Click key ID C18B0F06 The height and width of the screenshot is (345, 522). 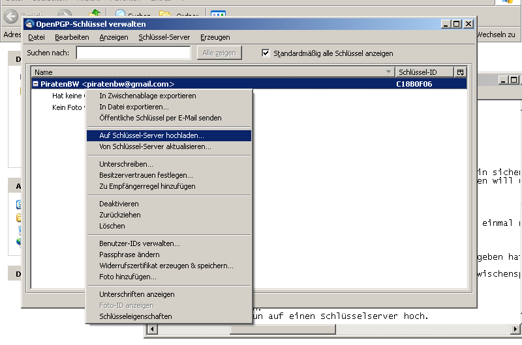pos(414,84)
